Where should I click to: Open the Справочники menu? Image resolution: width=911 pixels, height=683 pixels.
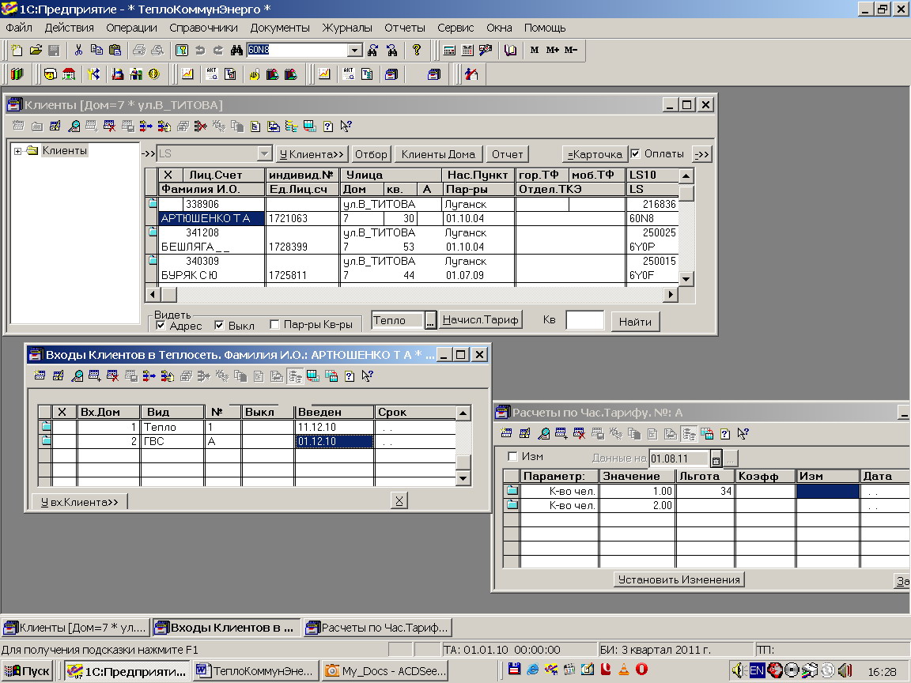(203, 28)
